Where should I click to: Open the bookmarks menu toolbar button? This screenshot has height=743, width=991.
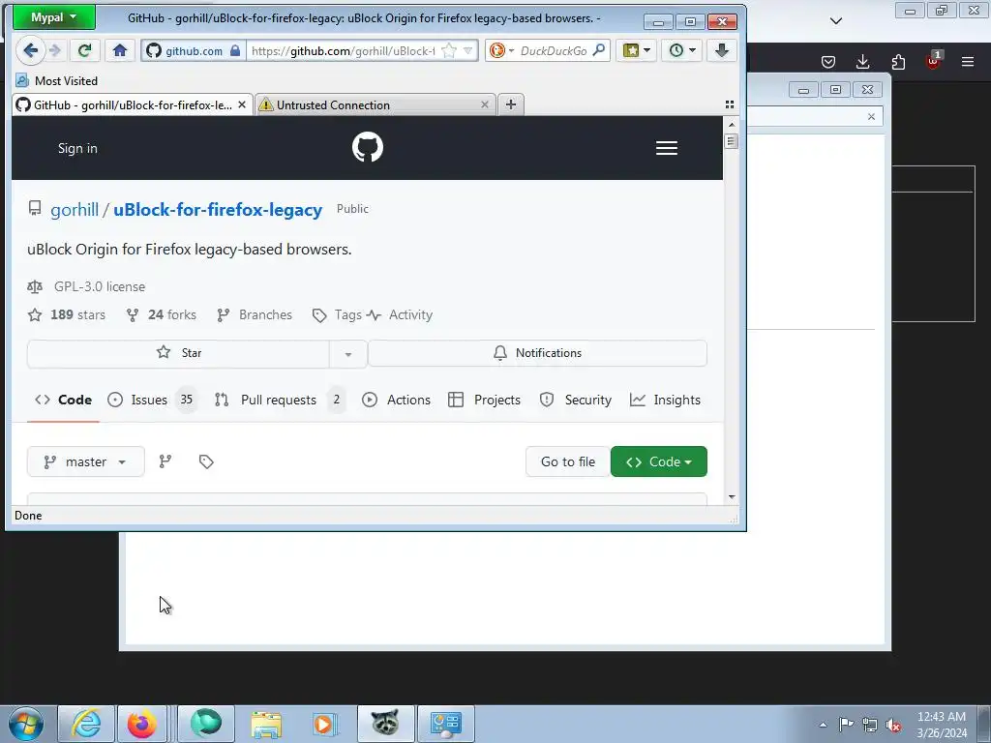click(637, 50)
